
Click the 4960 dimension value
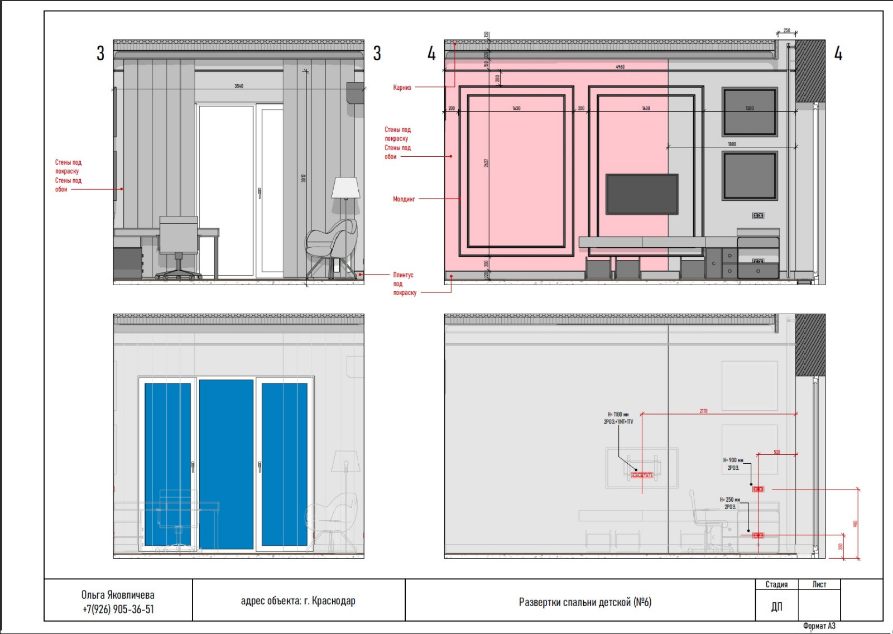tap(620, 67)
